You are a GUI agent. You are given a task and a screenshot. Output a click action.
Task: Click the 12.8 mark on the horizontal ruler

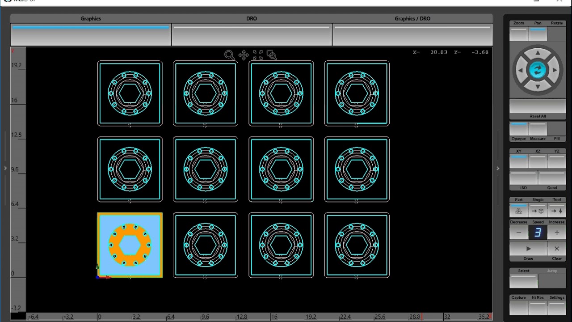[242, 317]
